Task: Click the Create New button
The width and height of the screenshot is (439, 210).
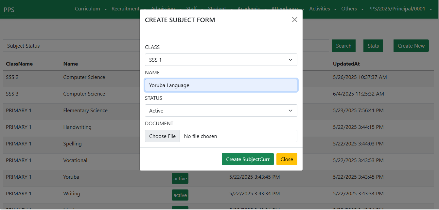Action: click(411, 46)
